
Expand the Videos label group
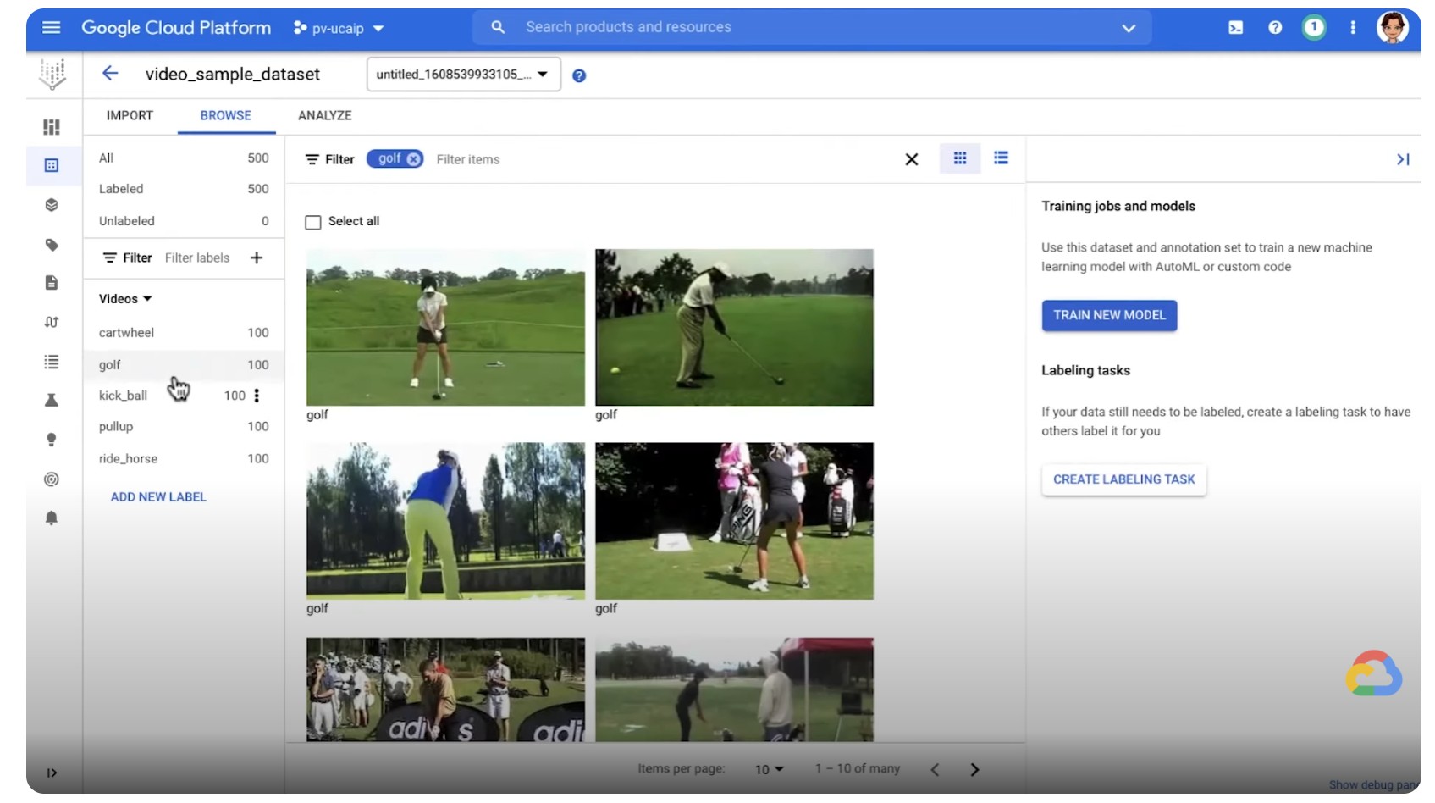125,299
